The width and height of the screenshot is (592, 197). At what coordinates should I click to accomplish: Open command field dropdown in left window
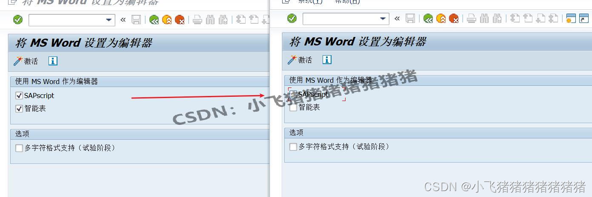(110, 20)
